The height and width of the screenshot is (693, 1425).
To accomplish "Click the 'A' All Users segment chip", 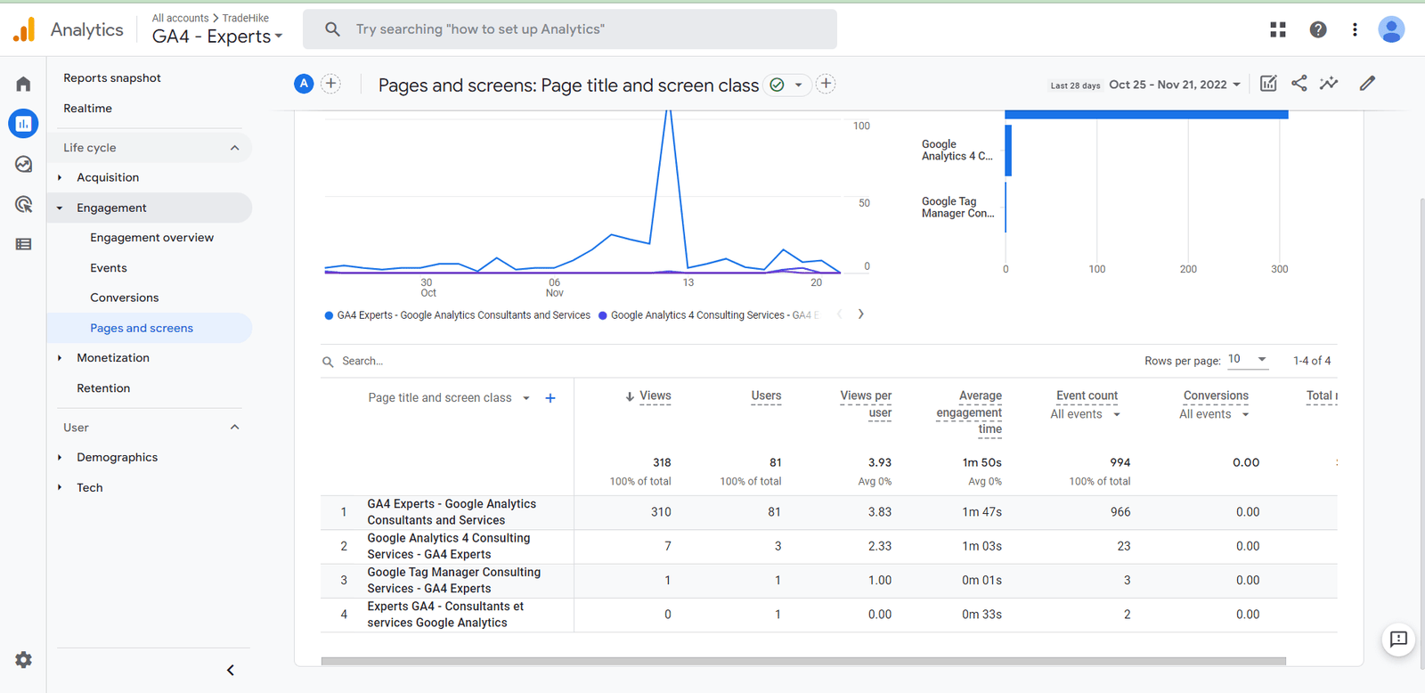I will pyautogui.click(x=304, y=84).
